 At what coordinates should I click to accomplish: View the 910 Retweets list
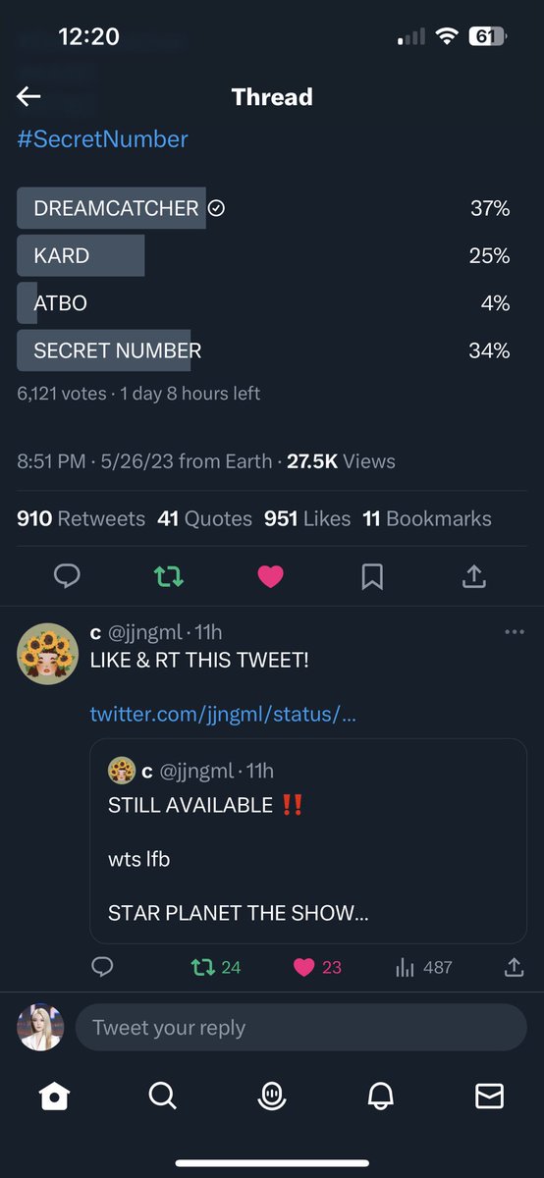81,518
